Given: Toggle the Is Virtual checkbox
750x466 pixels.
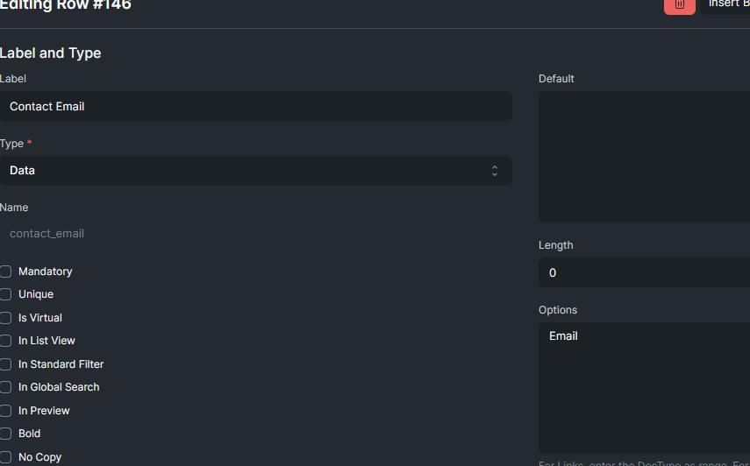Looking at the screenshot, I should (6, 318).
